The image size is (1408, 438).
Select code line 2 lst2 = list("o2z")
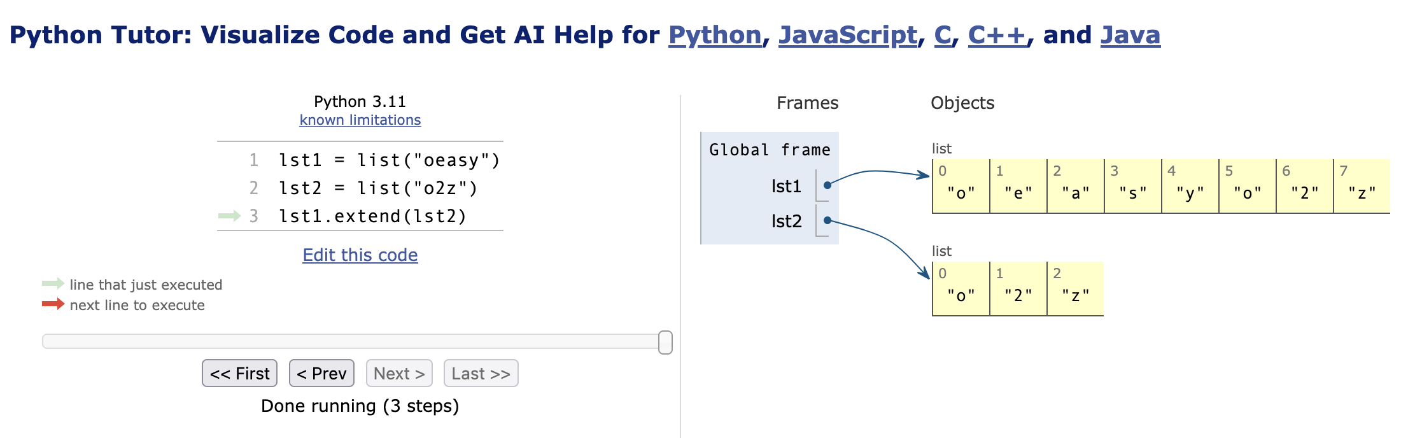tap(377, 188)
